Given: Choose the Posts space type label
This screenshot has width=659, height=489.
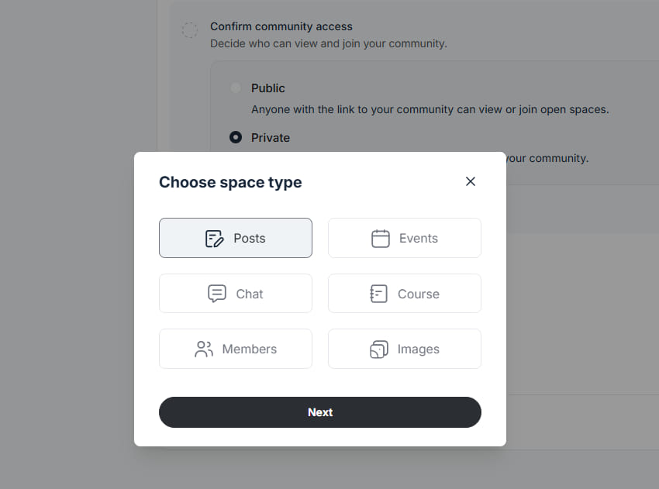Looking at the screenshot, I should pyautogui.click(x=250, y=238).
